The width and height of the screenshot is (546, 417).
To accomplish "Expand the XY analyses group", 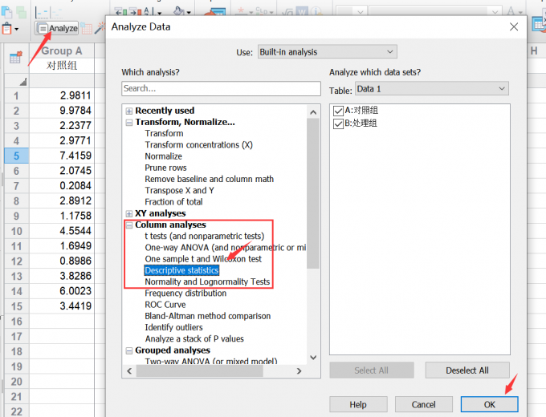I will point(129,213).
